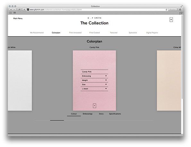The width and height of the screenshot is (191, 147).
Task: Open the Reader view button
Action: click(172, 10)
